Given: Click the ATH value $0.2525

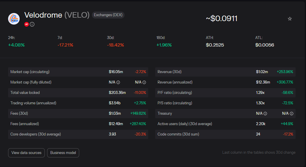Looking at the screenshot, I should [x=215, y=45].
